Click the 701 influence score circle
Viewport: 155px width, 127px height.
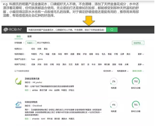tap(136, 105)
